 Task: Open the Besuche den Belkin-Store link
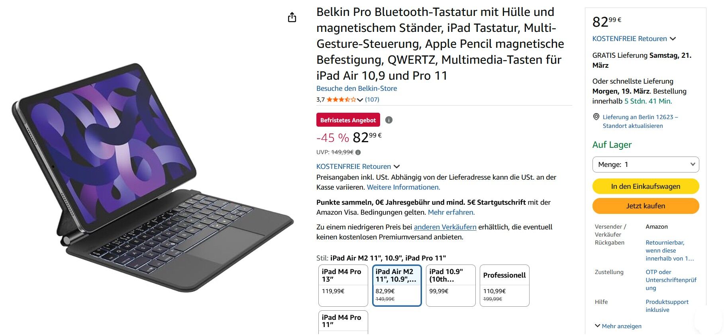point(357,88)
